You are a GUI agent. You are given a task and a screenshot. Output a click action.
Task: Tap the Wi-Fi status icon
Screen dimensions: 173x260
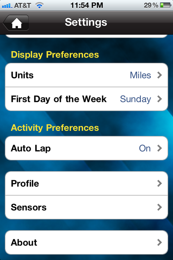40,6
